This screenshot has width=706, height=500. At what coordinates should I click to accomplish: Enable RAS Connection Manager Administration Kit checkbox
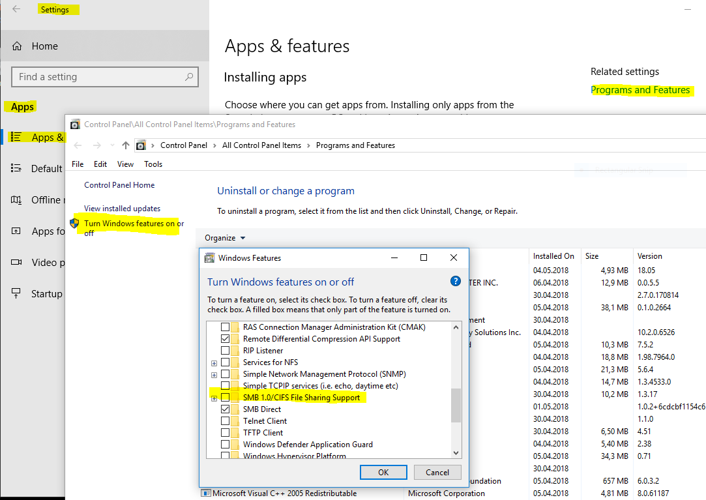[225, 327]
